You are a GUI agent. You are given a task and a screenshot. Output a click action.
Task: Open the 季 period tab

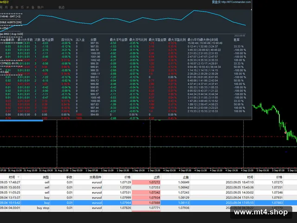coord(12,7)
